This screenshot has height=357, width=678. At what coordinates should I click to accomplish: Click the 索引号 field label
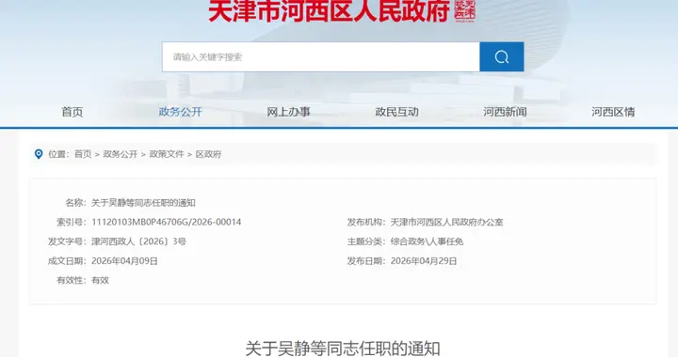pos(71,222)
